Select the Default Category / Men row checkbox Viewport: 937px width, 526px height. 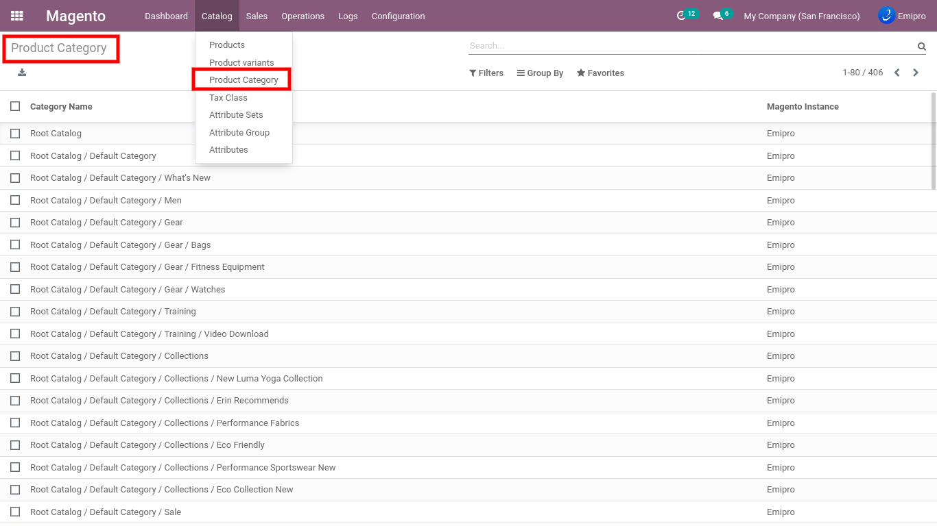(15, 200)
